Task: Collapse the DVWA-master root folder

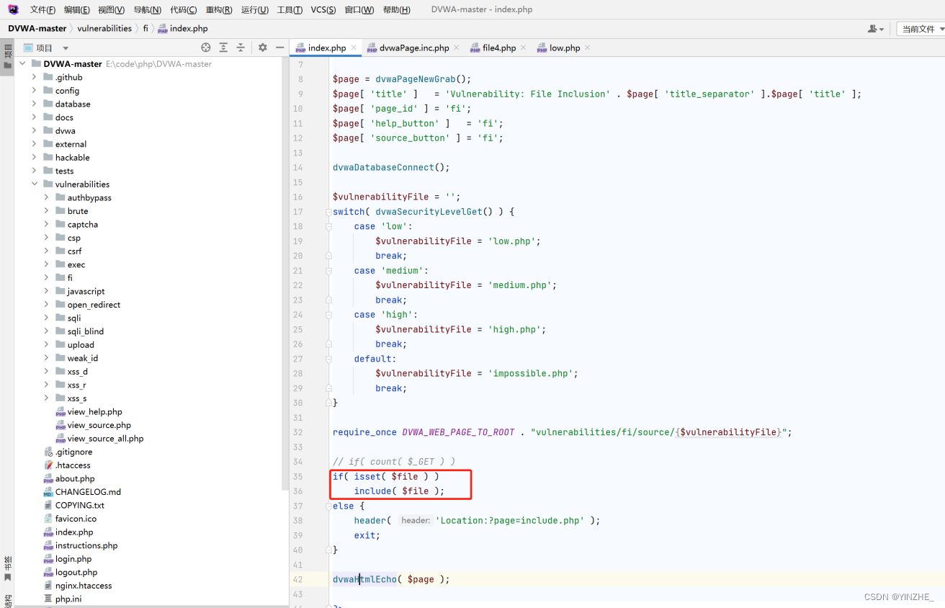Action: (x=22, y=63)
